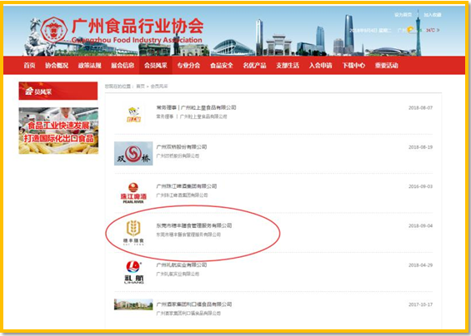Select 展会信息 in the navigation bar

123,66
